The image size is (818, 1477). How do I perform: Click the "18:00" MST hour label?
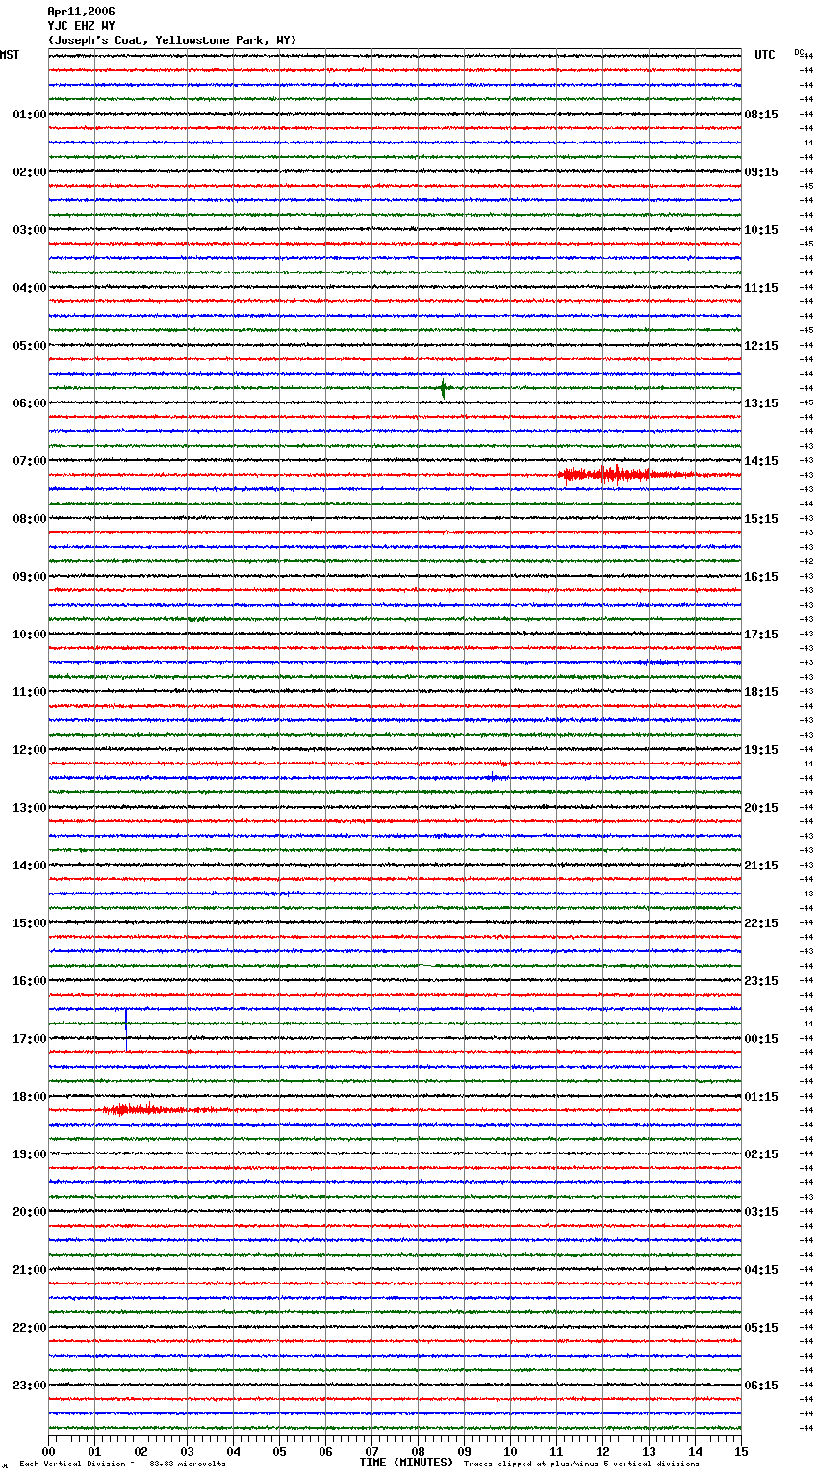30,1097
